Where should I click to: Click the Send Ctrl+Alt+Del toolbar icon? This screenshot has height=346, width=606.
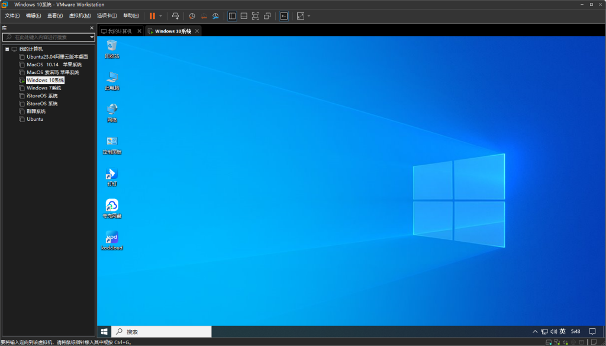pos(175,16)
